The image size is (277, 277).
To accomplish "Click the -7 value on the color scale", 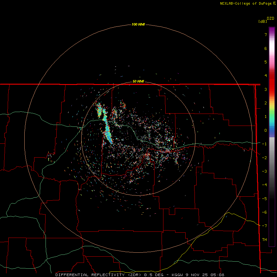I will tap(264, 226).
